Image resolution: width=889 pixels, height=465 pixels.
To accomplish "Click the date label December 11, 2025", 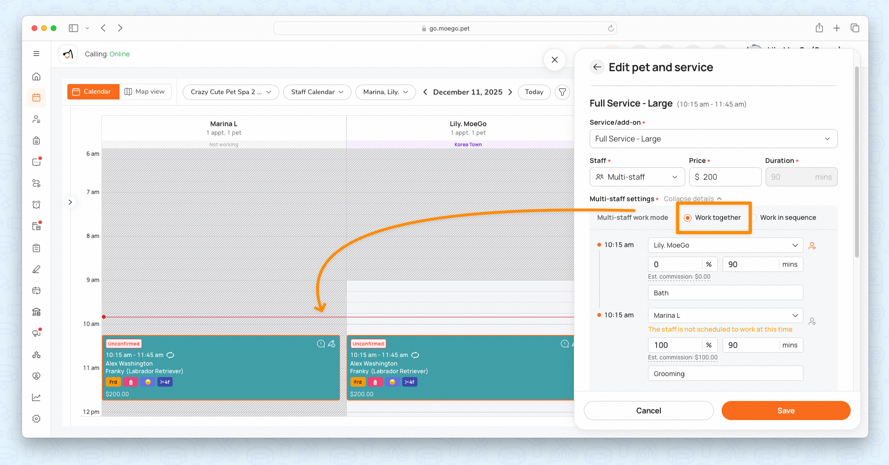I will (468, 92).
